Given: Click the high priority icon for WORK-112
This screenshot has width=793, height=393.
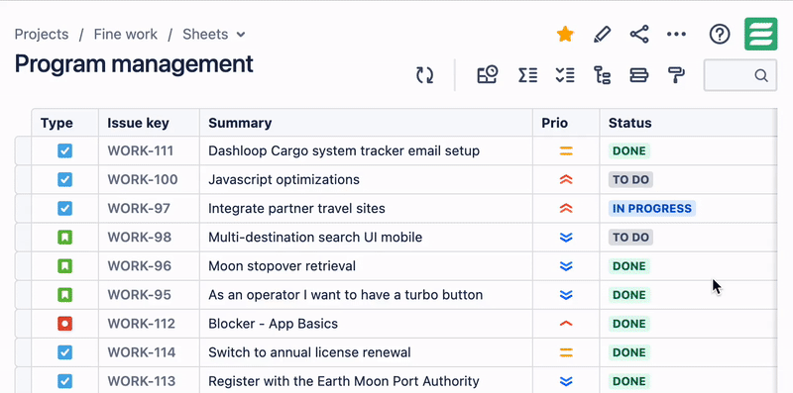Looking at the screenshot, I should pyautogui.click(x=566, y=324).
